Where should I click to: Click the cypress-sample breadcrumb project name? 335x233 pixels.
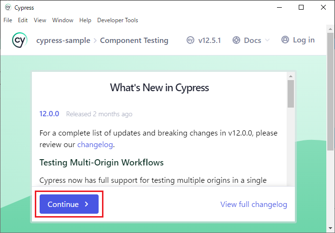click(63, 41)
